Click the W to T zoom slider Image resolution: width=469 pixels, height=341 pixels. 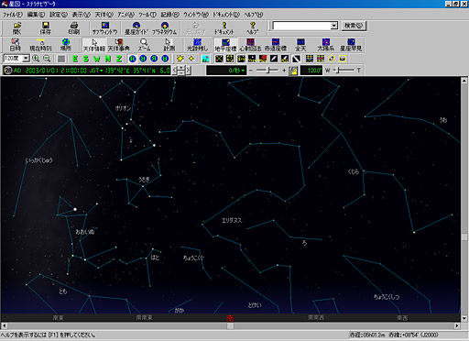pos(343,71)
